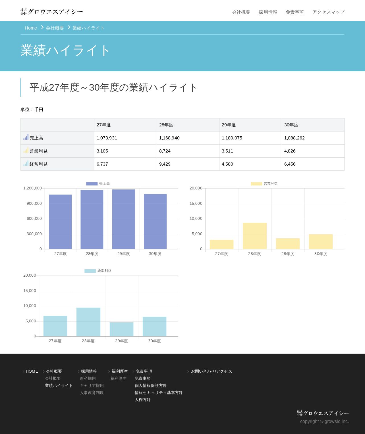Click the 単位：千円 unit label

tap(32, 109)
